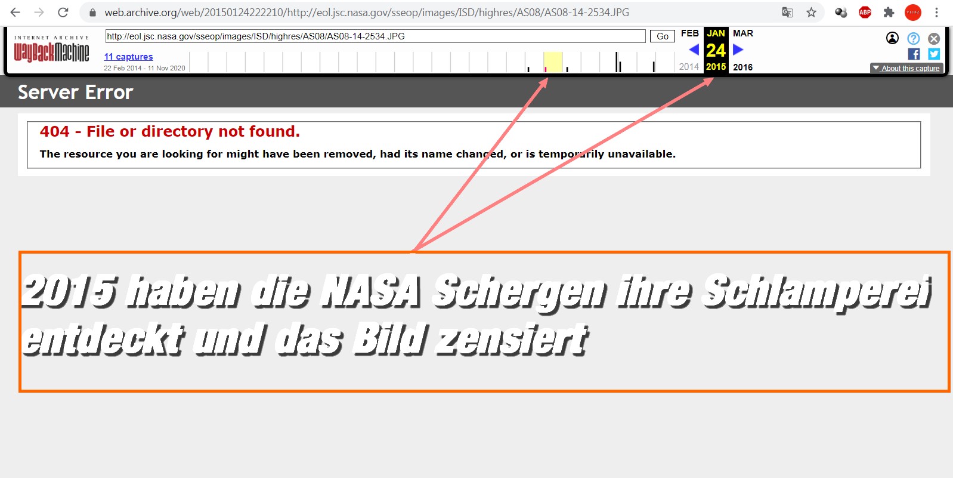The height and width of the screenshot is (478, 953).
Task: Jump to MAR capture month
Action: [x=743, y=33]
